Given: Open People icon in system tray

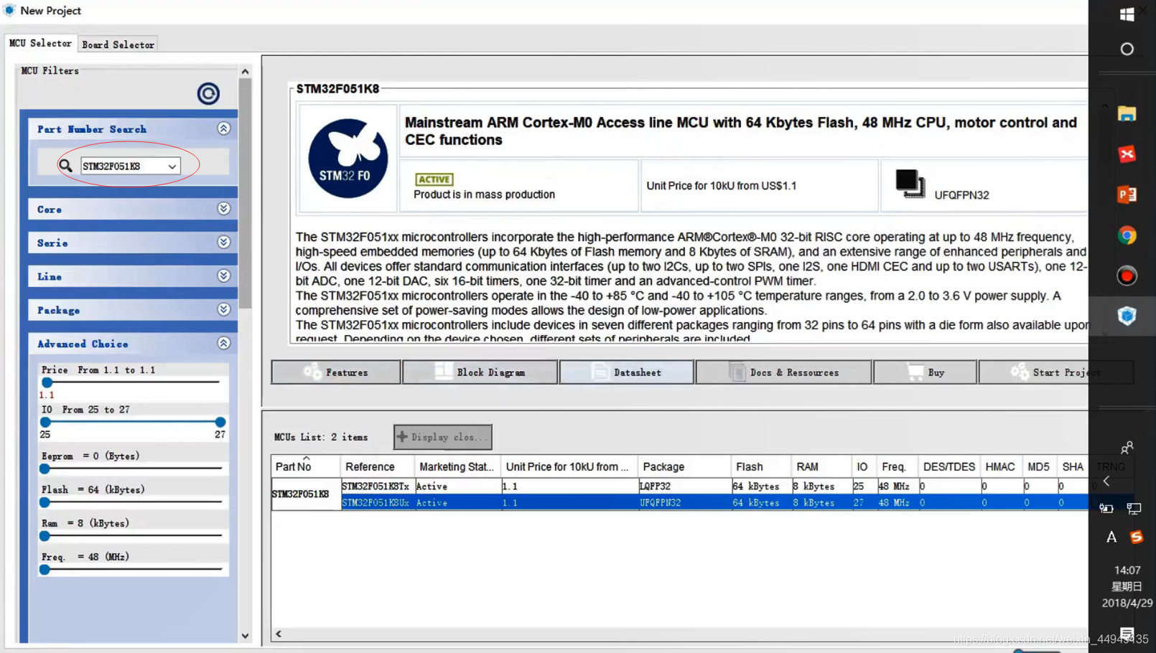Looking at the screenshot, I should coord(1127,448).
